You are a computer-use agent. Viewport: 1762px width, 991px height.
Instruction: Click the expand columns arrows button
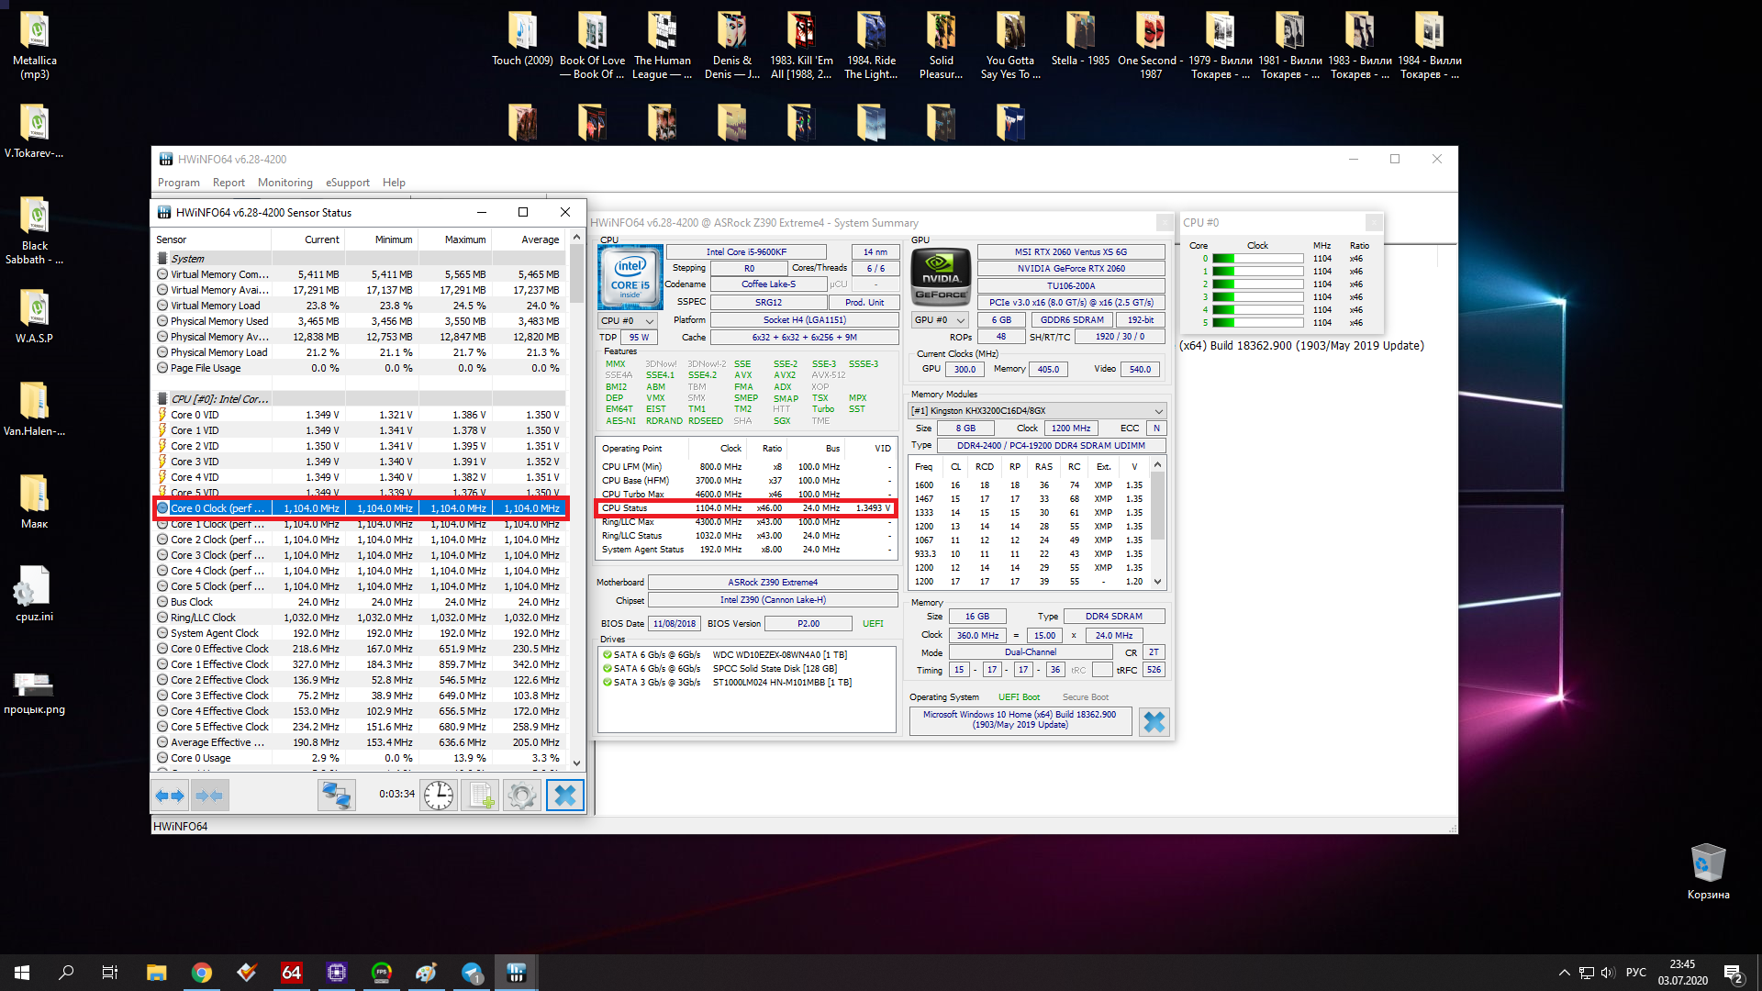click(x=170, y=796)
